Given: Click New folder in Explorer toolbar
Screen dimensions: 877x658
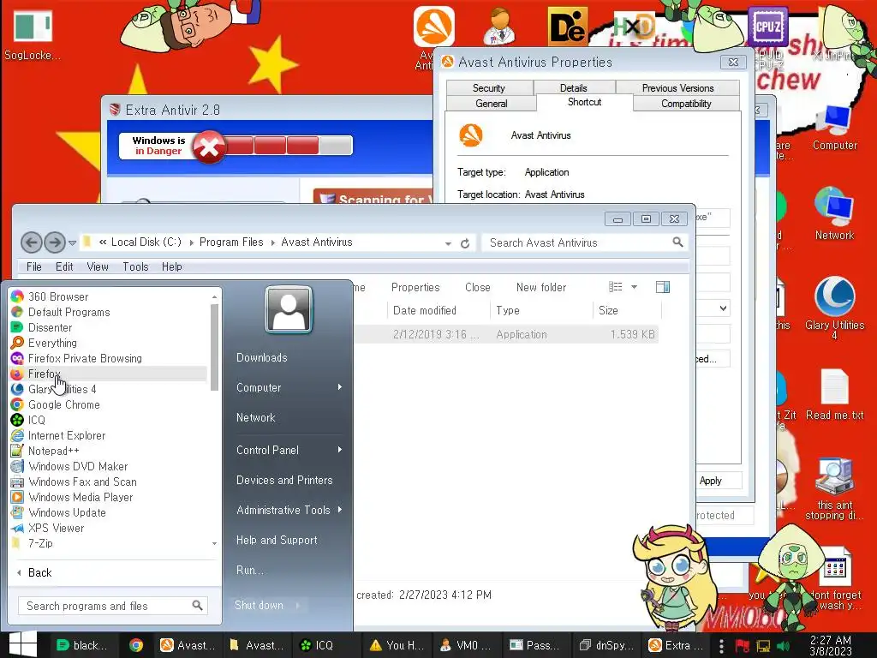Looking at the screenshot, I should 541,287.
